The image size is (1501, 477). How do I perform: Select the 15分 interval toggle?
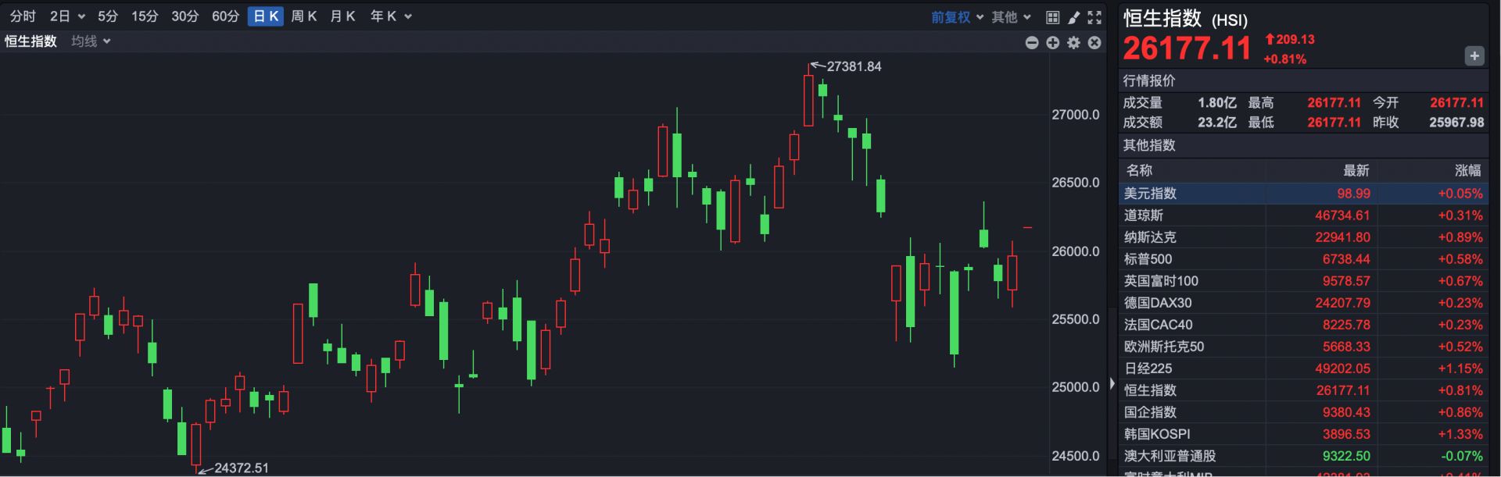tap(144, 16)
